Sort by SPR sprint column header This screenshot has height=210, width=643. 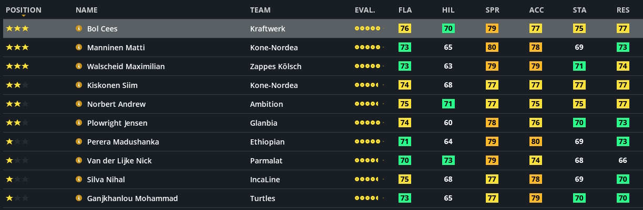pyautogui.click(x=492, y=10)
